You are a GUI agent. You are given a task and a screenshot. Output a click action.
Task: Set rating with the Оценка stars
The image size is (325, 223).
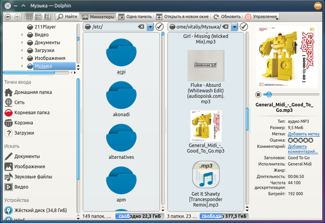300,140
